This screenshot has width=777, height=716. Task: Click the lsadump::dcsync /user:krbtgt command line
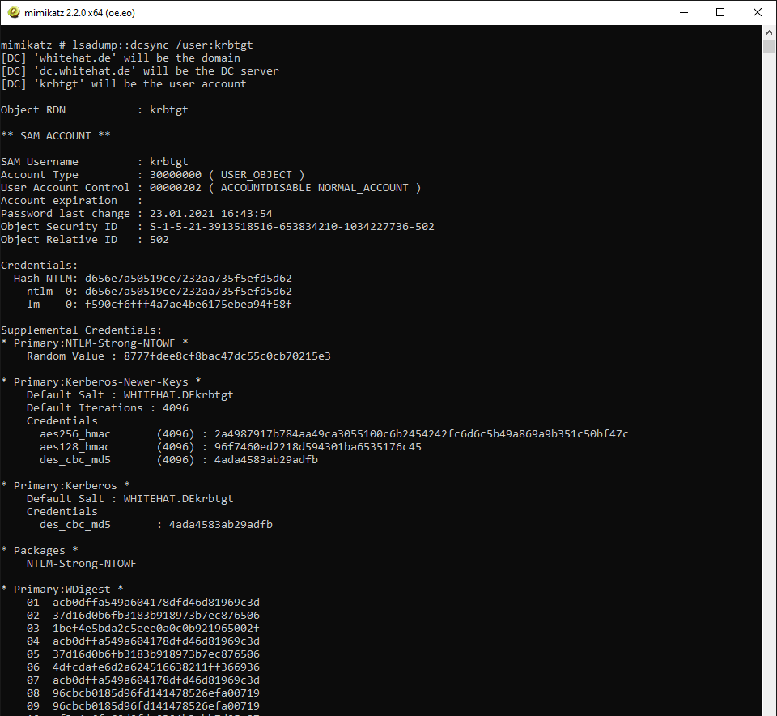coord(127,45)
